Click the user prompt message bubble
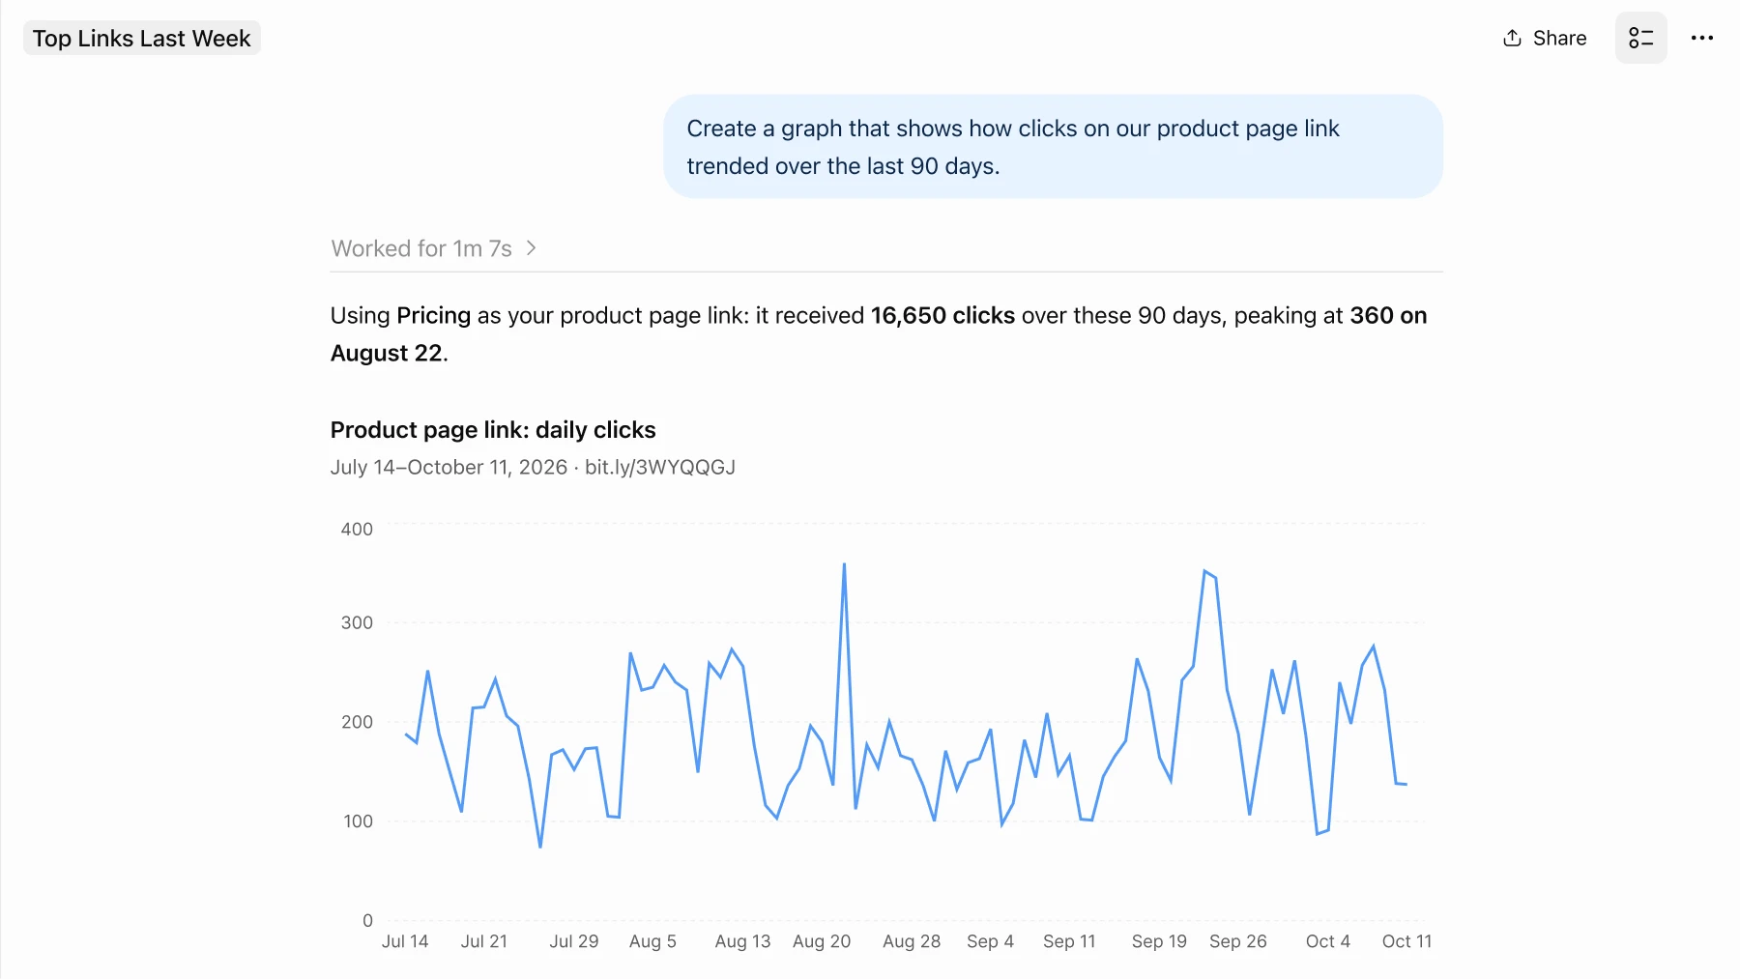1740x979 pixels. pyautogui.click(x=1053, y=147)
